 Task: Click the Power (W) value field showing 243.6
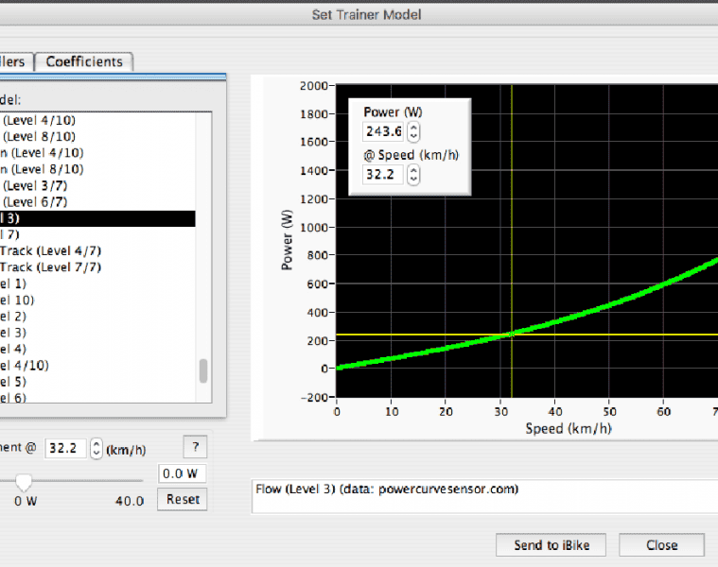tap(384, 132)
